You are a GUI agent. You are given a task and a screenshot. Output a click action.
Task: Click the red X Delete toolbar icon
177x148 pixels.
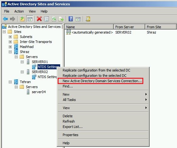pos(39,19)
